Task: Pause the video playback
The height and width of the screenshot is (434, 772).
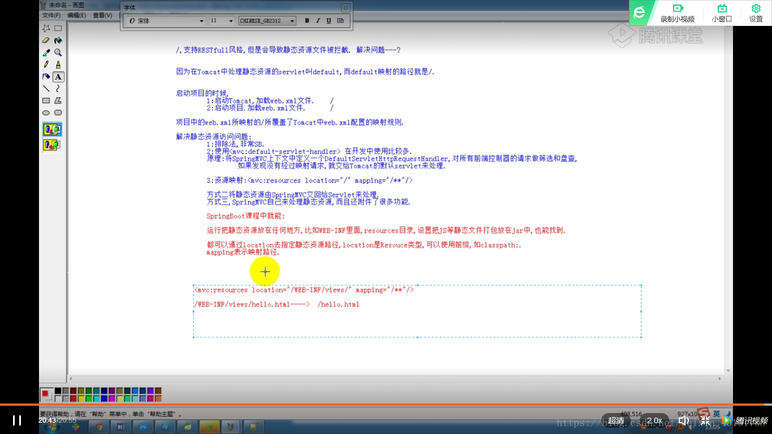Action: pos(17,420)
